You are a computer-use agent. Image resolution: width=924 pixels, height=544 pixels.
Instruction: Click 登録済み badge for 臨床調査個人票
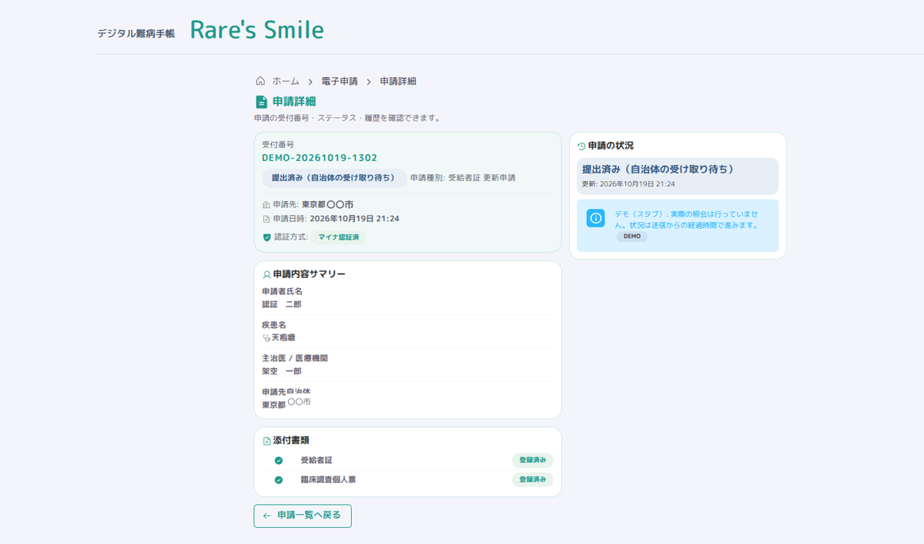point(533,479)
